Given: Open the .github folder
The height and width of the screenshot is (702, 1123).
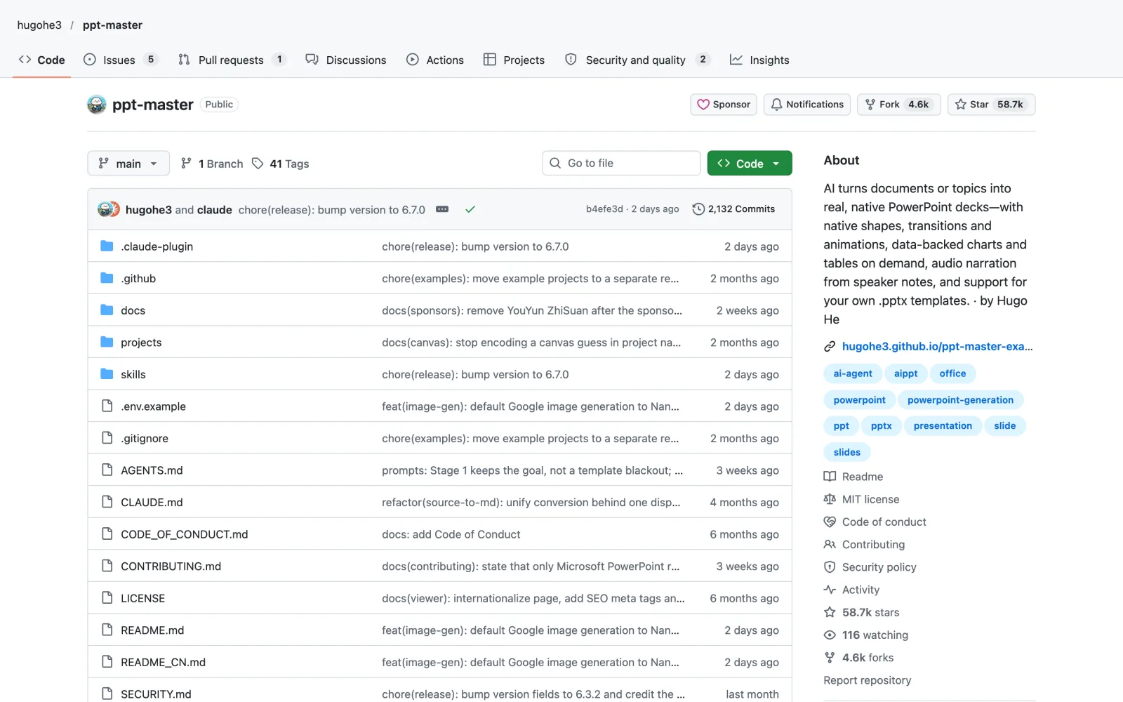Looking at the screenshot, I should point(138,279).
